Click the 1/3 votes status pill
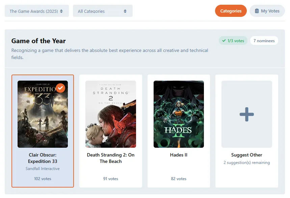 tap(233, 41)
